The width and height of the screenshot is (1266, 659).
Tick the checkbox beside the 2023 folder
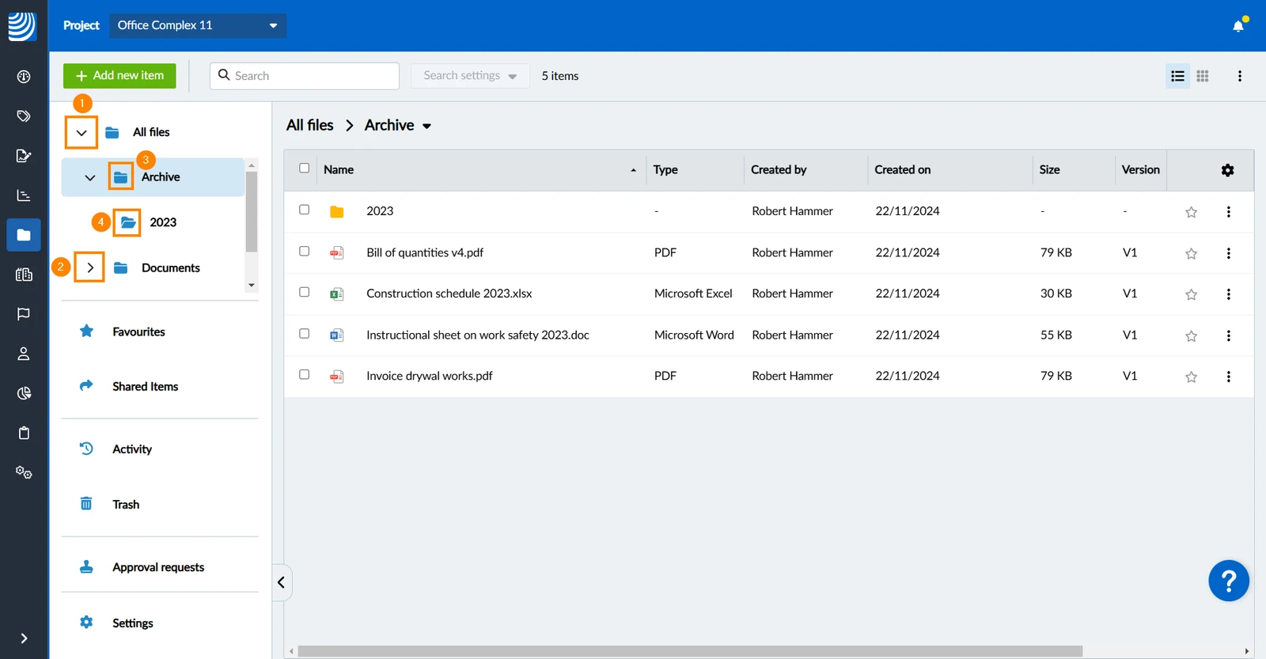tap(304, 210)
